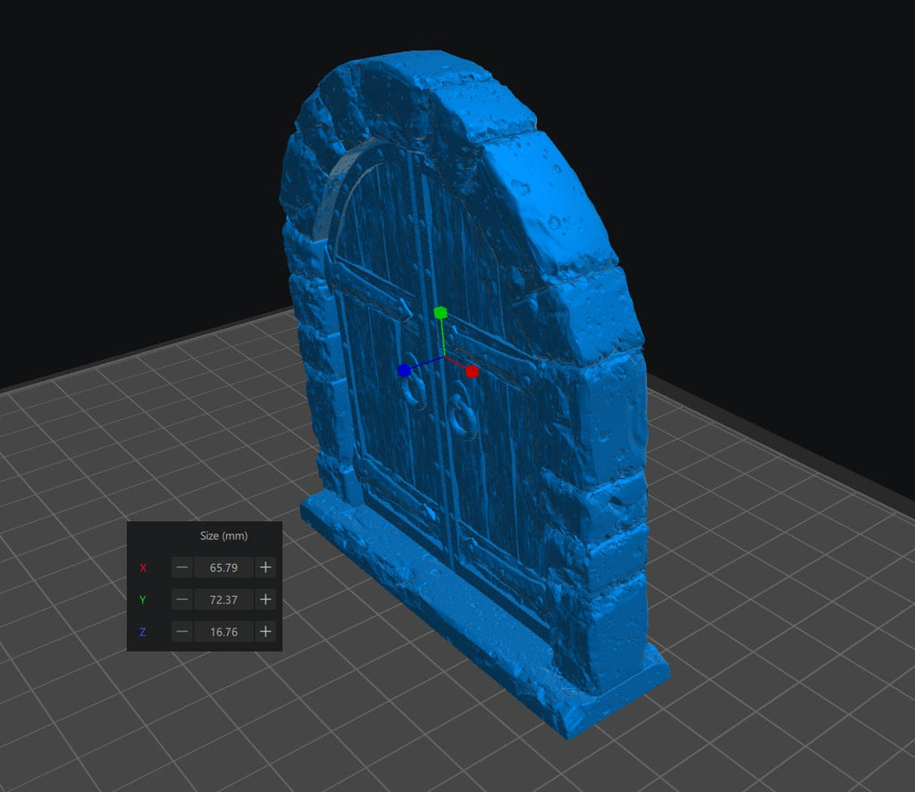The width and height of the screenshot is (915, 792).
Task: Click the blue Z axis label
Action: [143, 632]
